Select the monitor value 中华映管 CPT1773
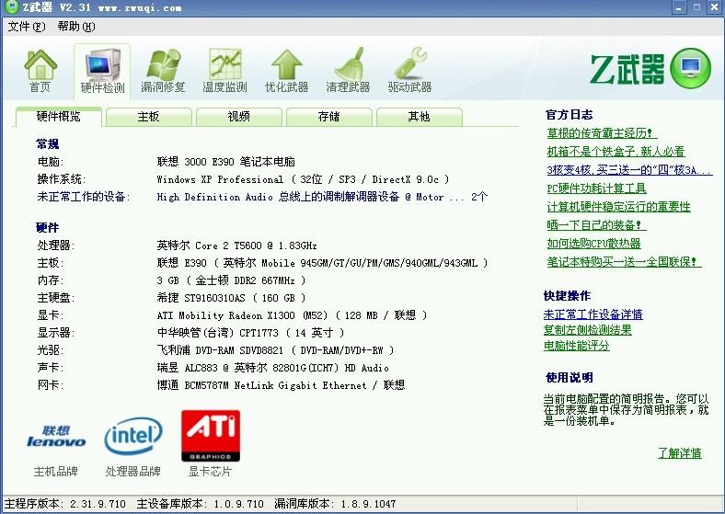Screen dimensions: 725x514 click(x=250, y=333)
